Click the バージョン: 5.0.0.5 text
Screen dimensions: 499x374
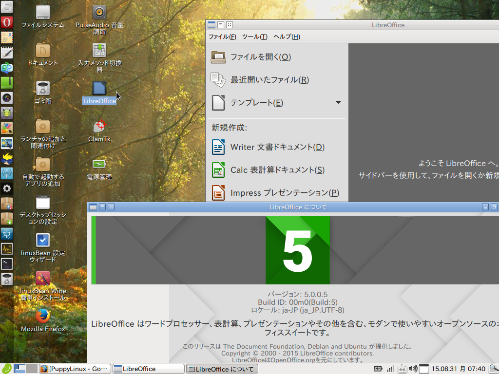pos(298,295)
